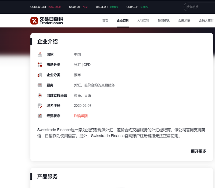Click the 外汇、差价合约的交易服务 service value

[94, 85]
